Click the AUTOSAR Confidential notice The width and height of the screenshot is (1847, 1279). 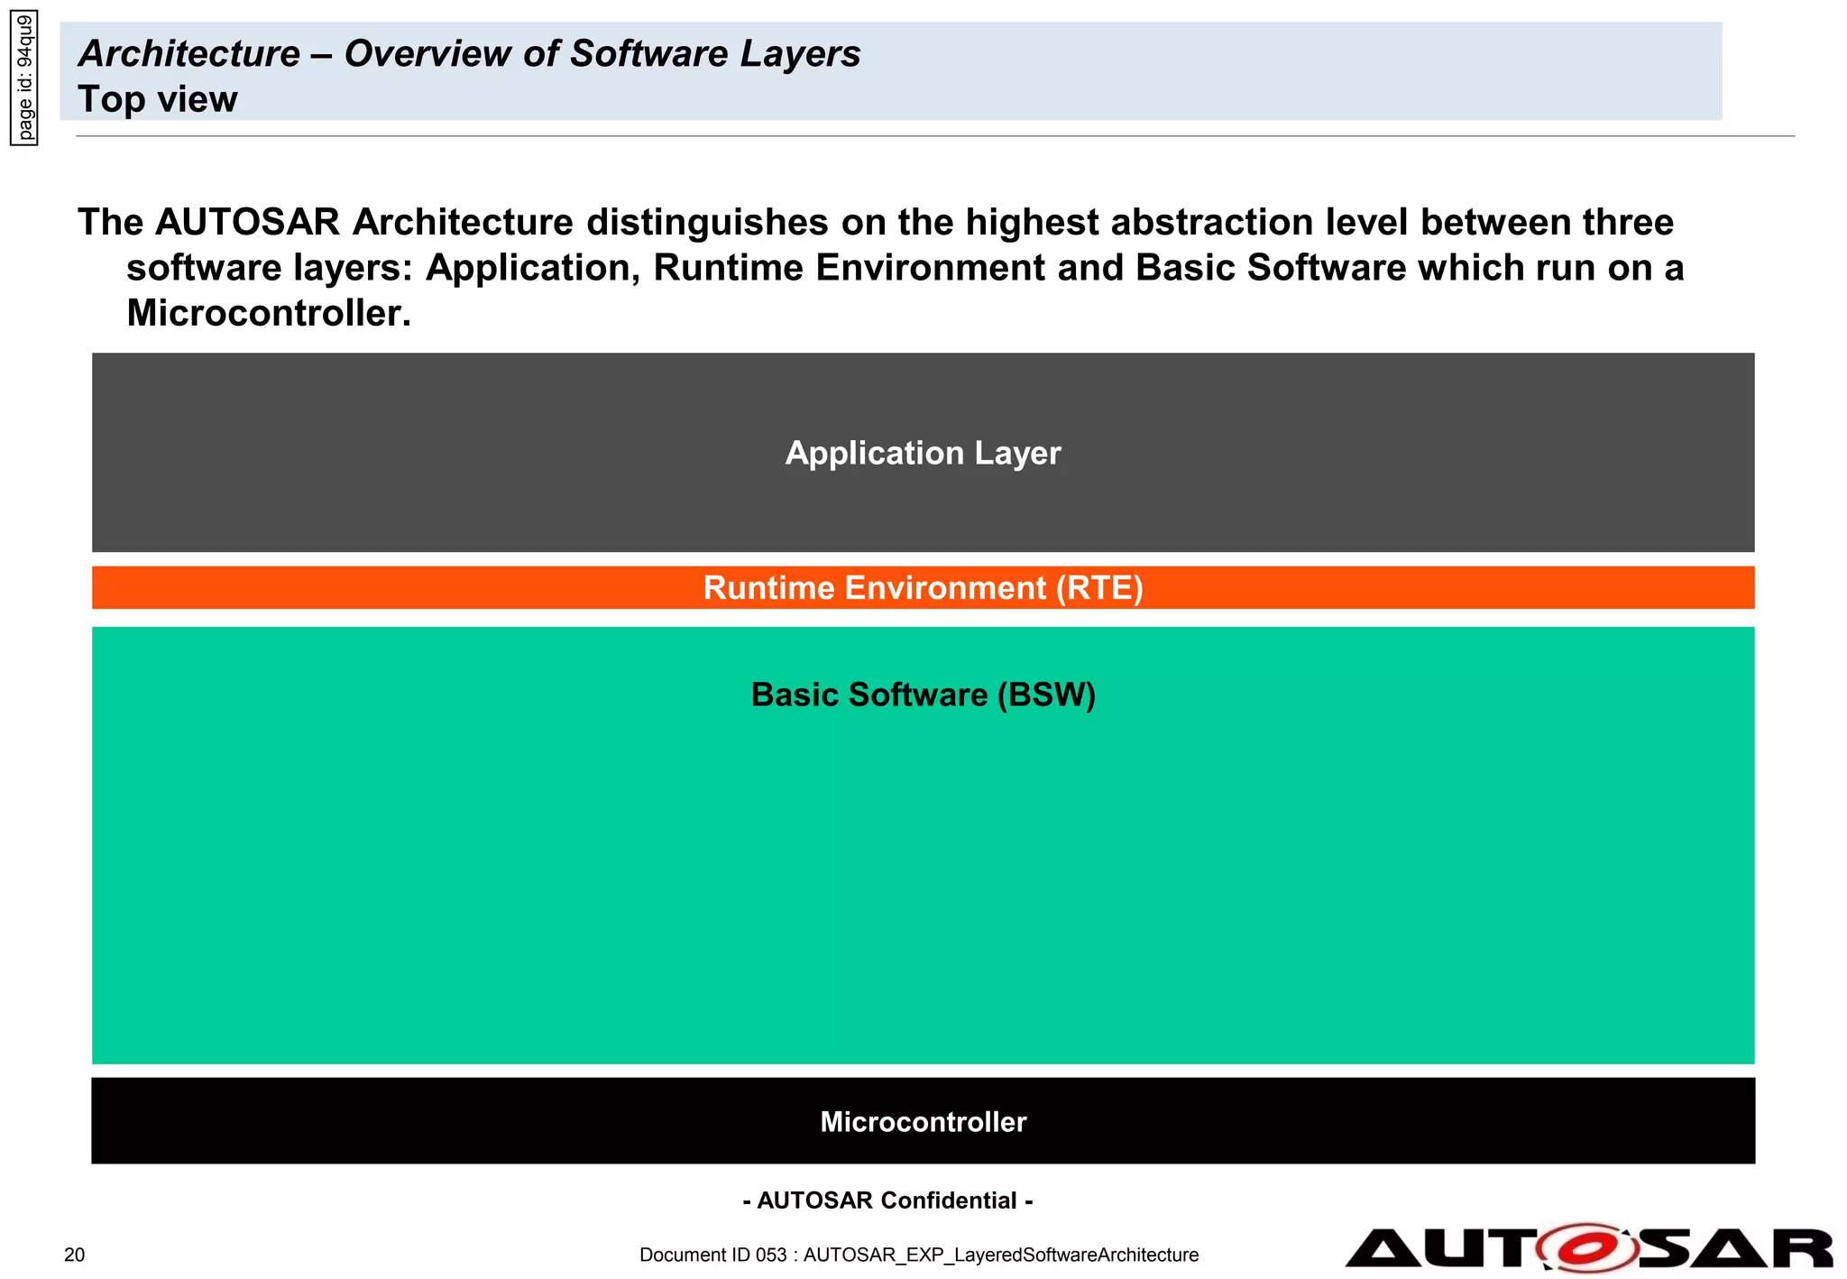click(x=887, y=1201)
